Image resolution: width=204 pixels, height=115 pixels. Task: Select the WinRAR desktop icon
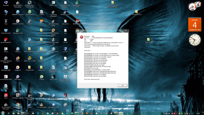(42, 13)
